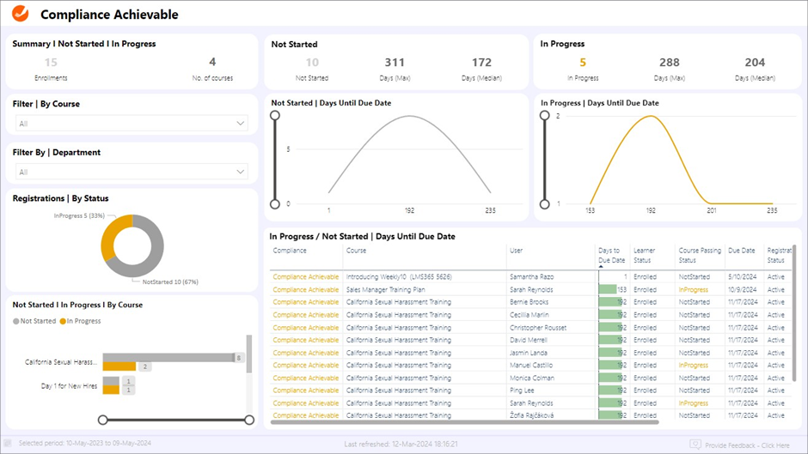Viewport: 808px width, 454px height.
Task: Click the calendar icon beside Selected period
Action: point(9,445)
